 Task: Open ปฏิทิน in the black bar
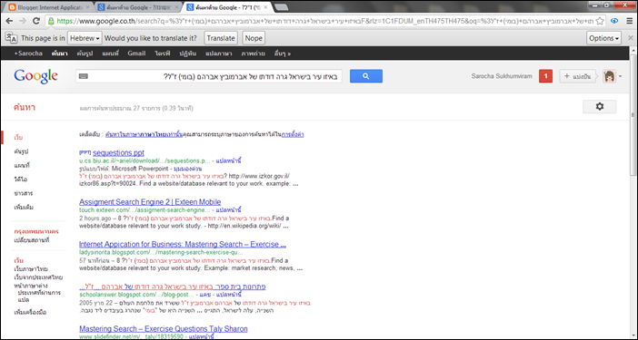(187, 53)
